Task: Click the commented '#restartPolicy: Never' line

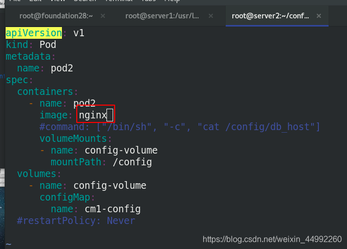Action: point(76,221)
